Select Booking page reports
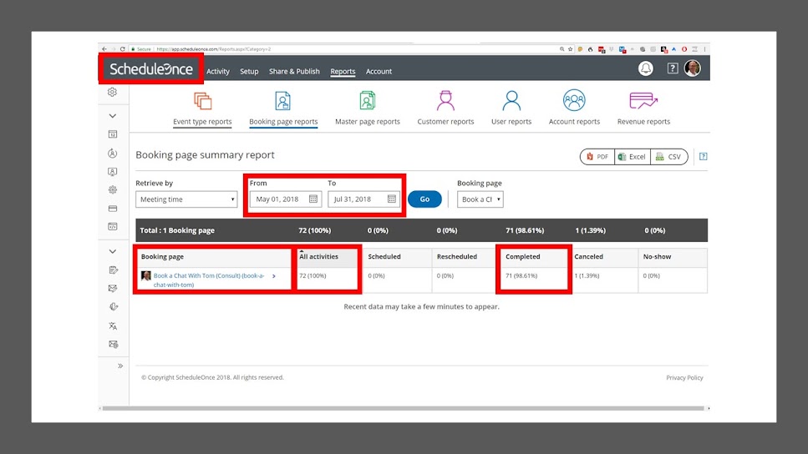This screenshot has width=808, height=454. coord(283,108)
